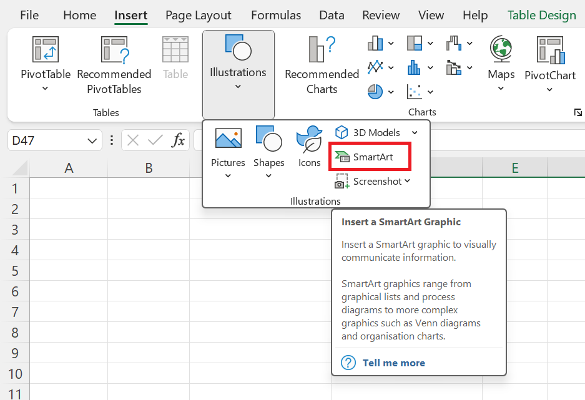The height and width of the screenshot is (400, 585).
Task: Open the Help tab
Action: tap(475, 15)
